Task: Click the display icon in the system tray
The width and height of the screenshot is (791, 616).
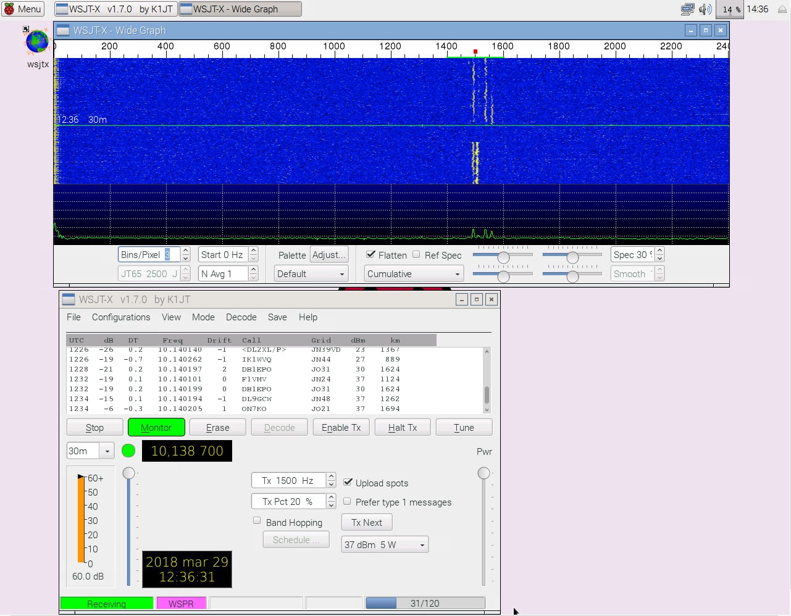Action: [687, 9]
